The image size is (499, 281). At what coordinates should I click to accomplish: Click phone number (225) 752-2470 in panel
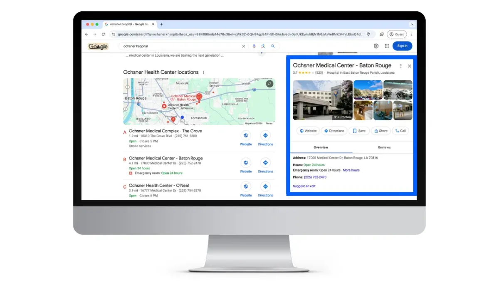pyautogui.click(x=315, y=177)
